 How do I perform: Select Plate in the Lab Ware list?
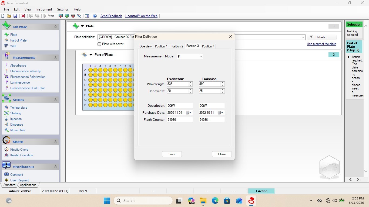coord(14,35)
